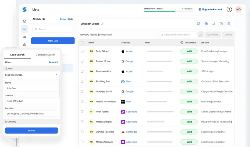Image resolution: width=250 pixels, height=147 pixels.
Task: Click the Delete button above table
Action: pyautogui.click(x=228, y=35)
